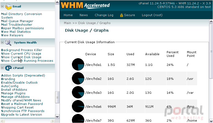Open the Home menu item
The height and width of the screenshot is (123, 213).
coord(68,15)
